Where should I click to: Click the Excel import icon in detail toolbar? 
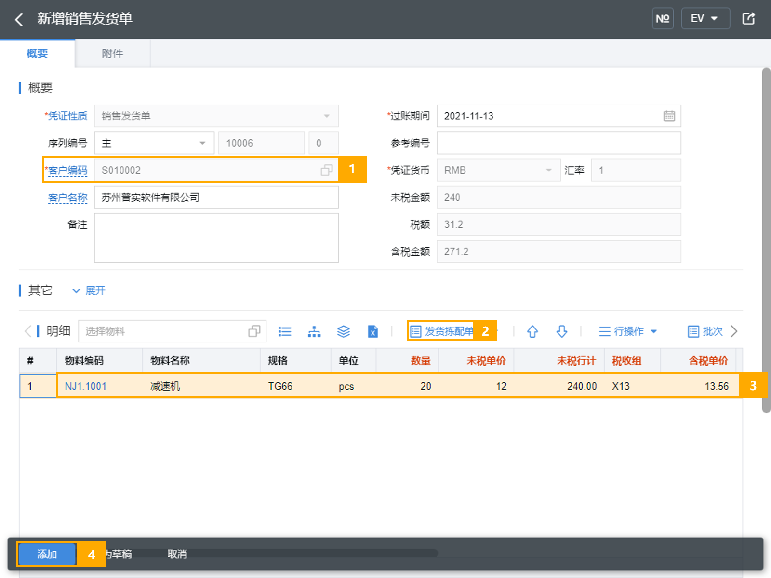[x=373, y=331]
